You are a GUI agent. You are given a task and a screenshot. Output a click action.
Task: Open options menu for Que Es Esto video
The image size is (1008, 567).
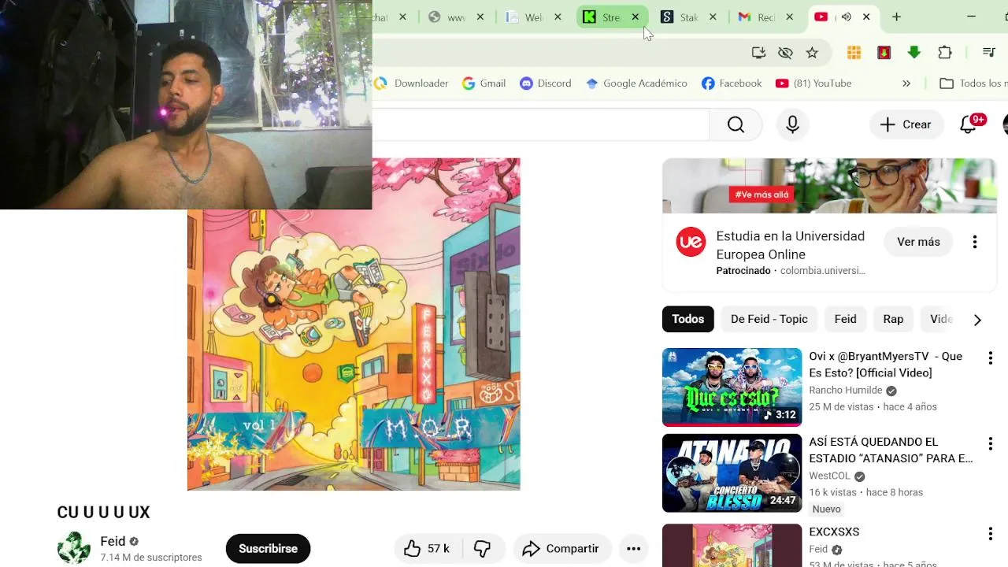(990, 358)
